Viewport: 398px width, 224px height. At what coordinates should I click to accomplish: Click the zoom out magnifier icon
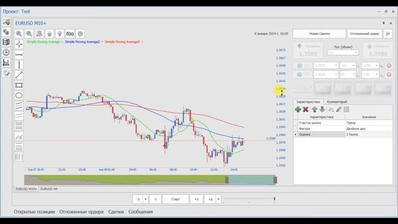point(29,34)
